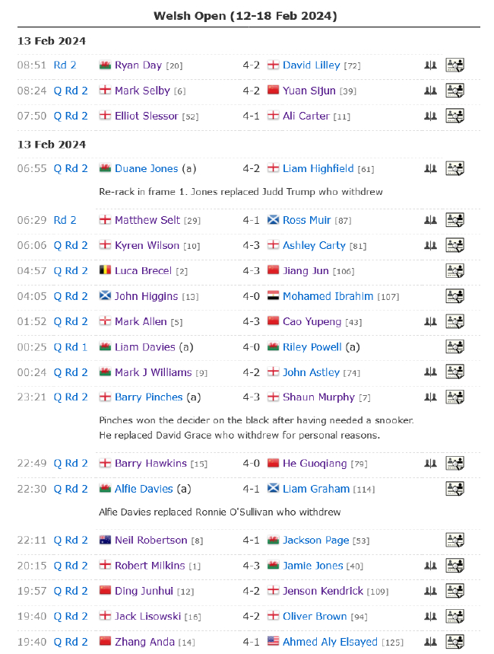Screen dimensions: 494x654
Task: View match details for Duane Jones vs Highfield
Action: pyautogui.click(x=454, y=168)
